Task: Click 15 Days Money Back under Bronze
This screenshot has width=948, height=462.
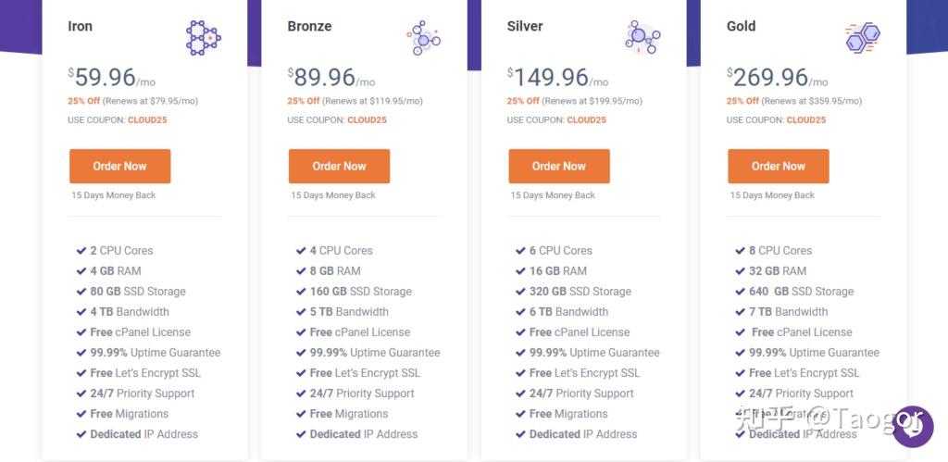Action: [333, 195]
